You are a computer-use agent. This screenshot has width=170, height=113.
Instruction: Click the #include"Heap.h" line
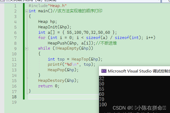point(48,6)
